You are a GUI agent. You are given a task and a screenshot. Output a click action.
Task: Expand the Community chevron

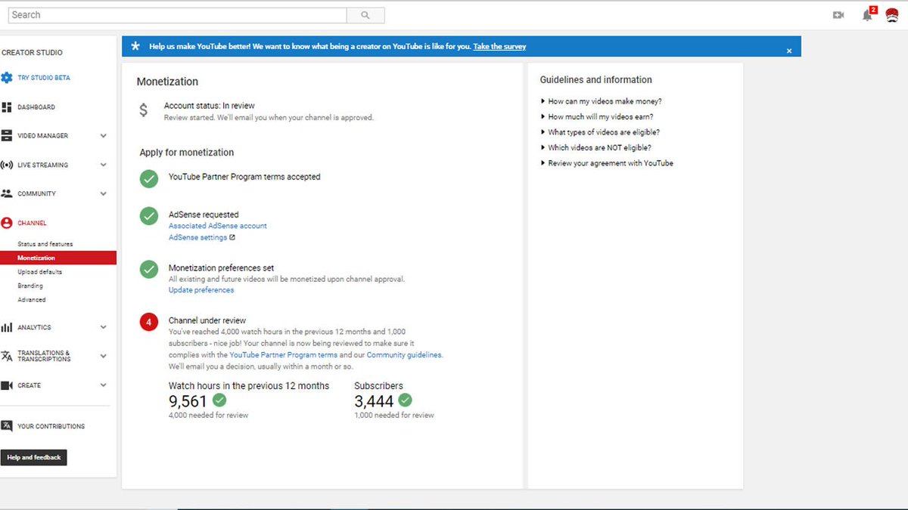tap(104, 194)
